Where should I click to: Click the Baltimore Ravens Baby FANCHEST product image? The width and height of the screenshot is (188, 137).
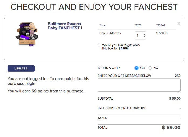click(27, 34)
